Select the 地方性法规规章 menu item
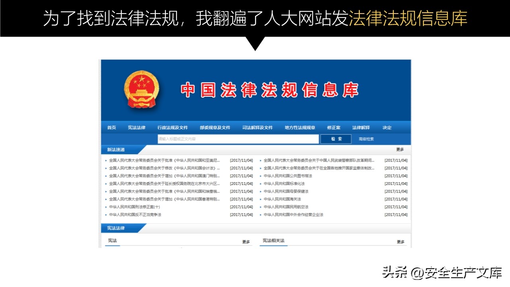The height and width of the screenshot is (287, 510). point(300,128)
